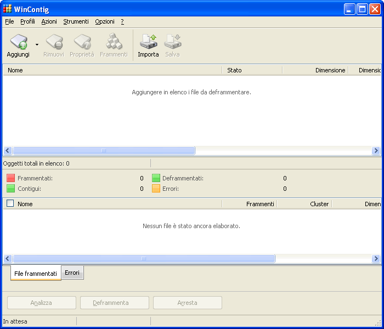Open the Opzioni menu
Screen dimensions: 384x329
(x=105, y=21)
